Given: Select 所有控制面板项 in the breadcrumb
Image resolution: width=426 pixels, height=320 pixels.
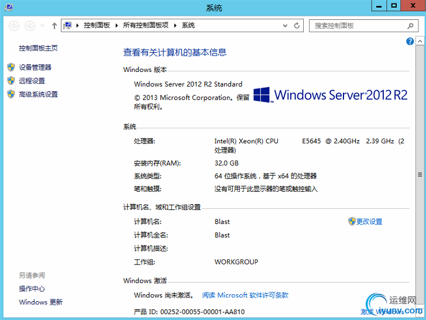Looking at the screenshot, I should pyautogui.click(x=146, y=25).
